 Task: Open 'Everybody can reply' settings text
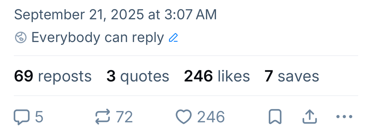point(97,38)
